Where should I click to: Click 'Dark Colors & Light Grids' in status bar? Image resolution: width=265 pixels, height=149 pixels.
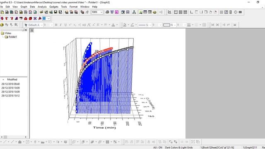tap(179, 147)
